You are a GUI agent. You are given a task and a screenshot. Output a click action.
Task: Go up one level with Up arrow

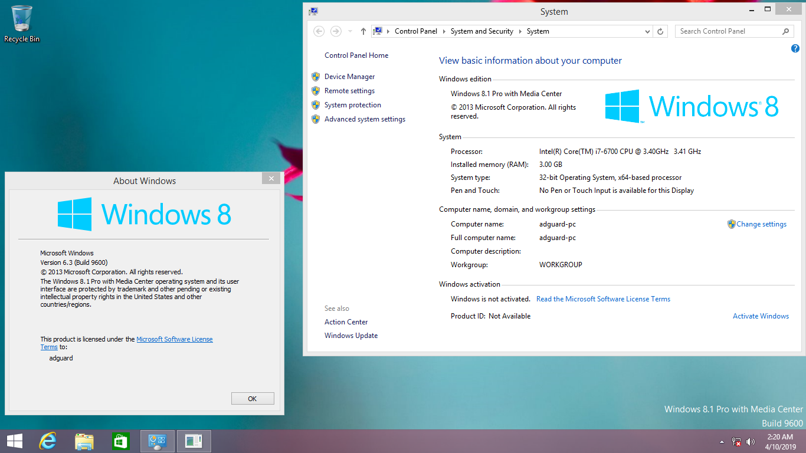click(x=363, y=31)
